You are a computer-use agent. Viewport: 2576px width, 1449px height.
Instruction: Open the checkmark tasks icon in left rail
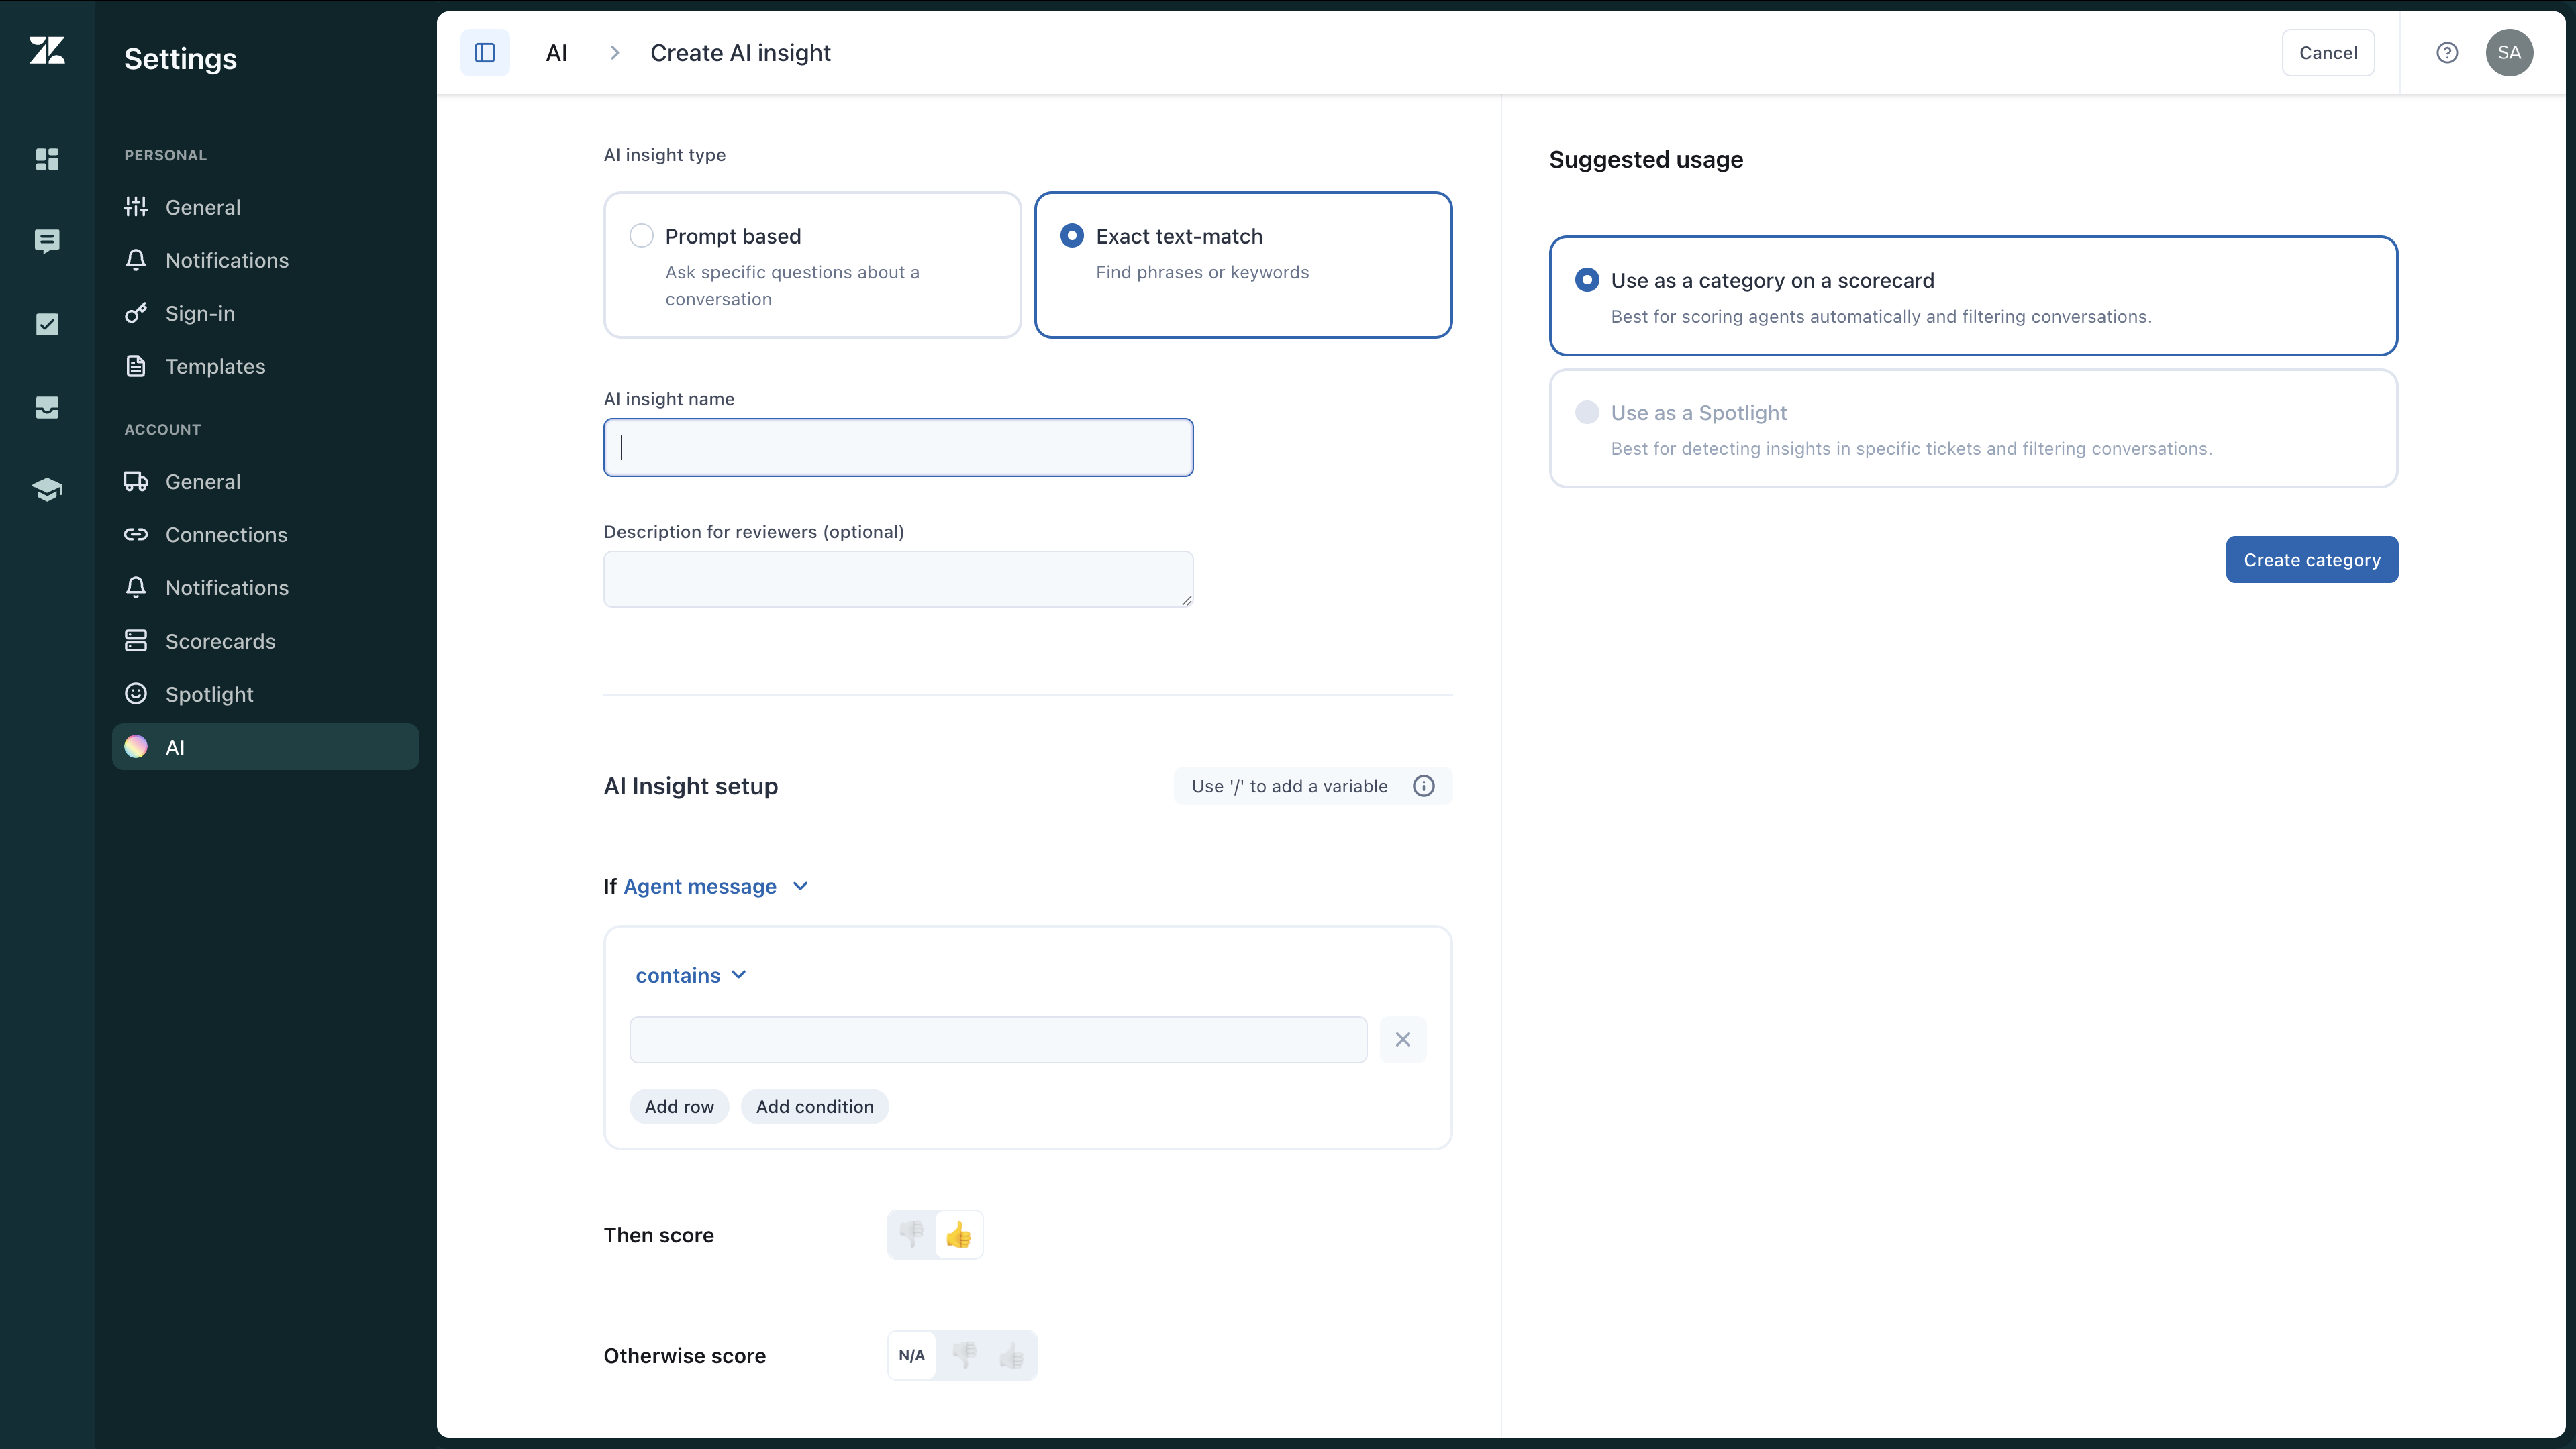47,324
